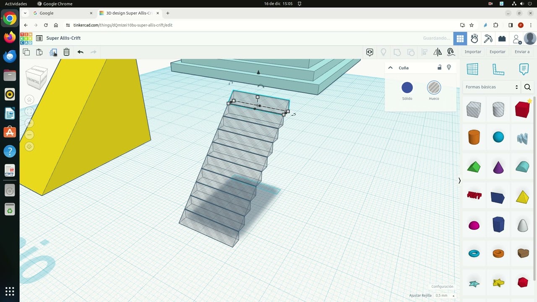Select the Ruler tool
This screenshot has height=302, width=537.
click(x=498, y=69)
